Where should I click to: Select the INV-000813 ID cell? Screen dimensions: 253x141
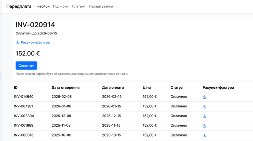(23, 135)
